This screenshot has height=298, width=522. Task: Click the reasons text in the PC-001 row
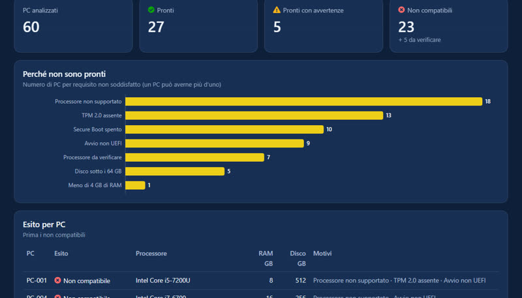(x=399, y=280)
